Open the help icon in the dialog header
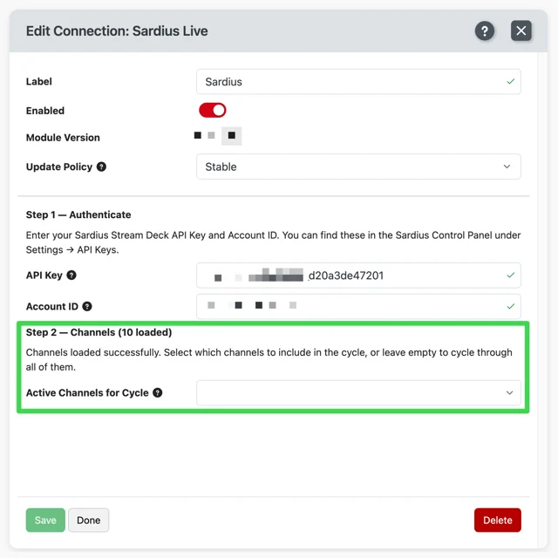The width and height of the screenshot is (558, 558). (485, 31)
